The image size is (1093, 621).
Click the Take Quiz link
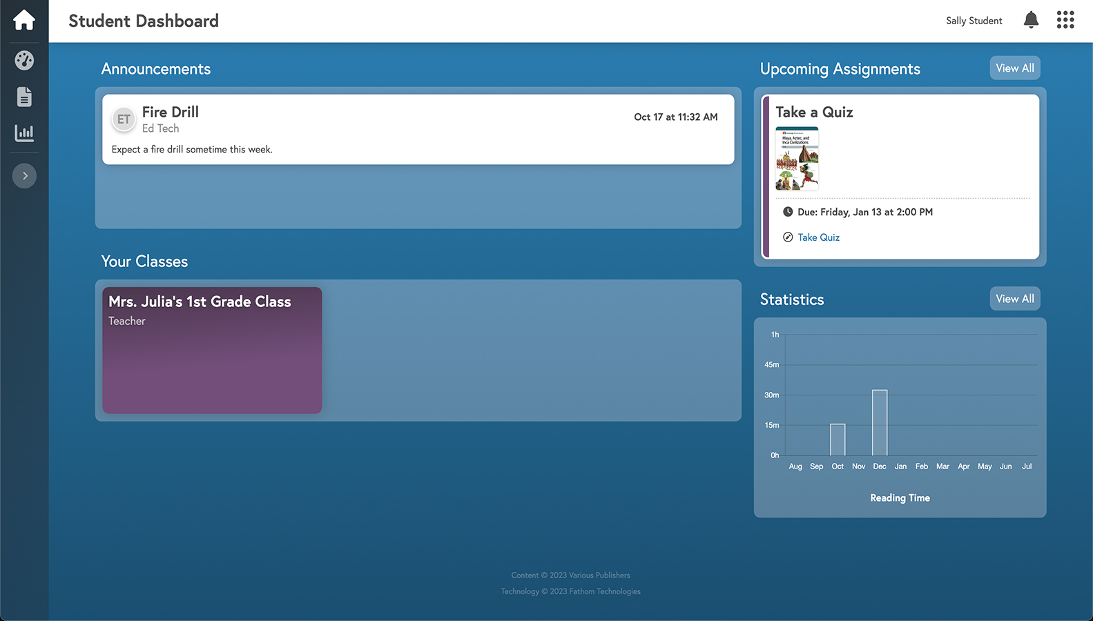click(818, 237)
